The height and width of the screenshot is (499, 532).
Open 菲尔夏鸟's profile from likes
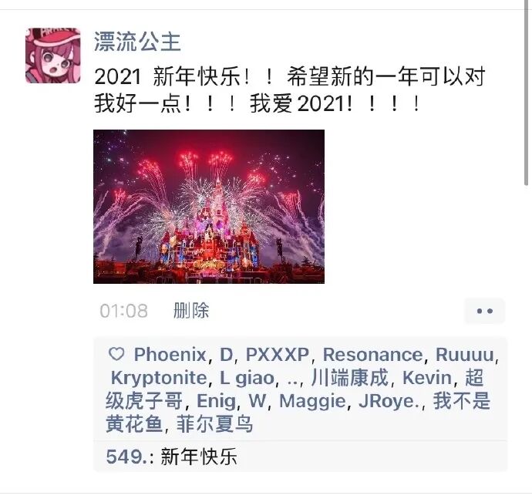click(x=214, y=424)
